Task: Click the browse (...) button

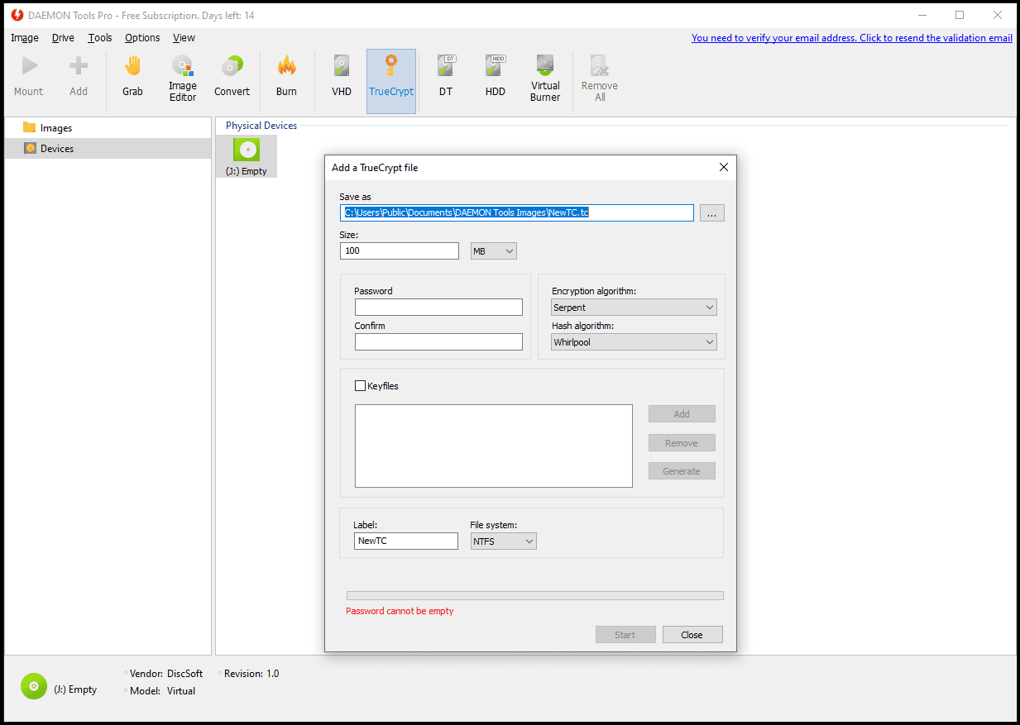Action: pos(712,212)
